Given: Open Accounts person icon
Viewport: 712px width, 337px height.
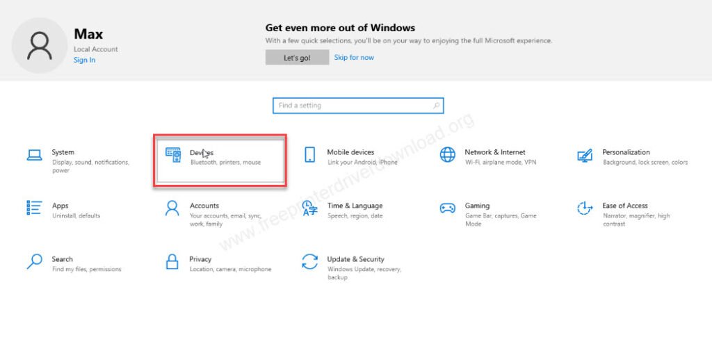Looking at the screenshot, I should (172, 208).
